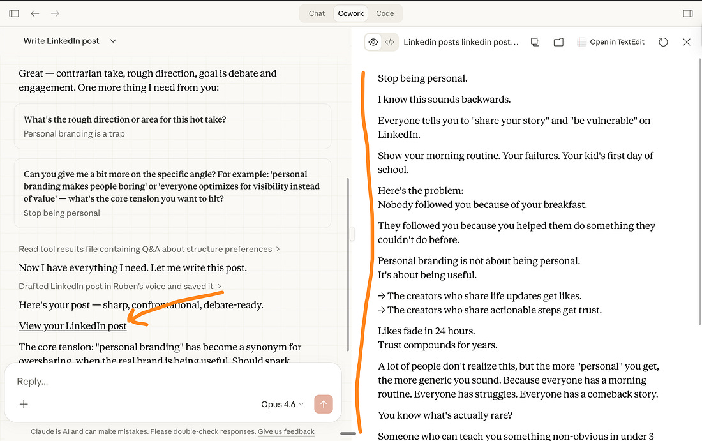Image resolution: width=702 pixels, height=441 pixels.
Task: Switch to source code view icon
Action: 389,42
